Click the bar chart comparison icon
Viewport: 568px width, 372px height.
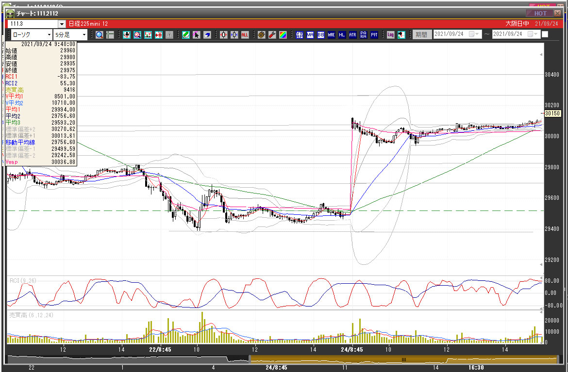point(148,35)
